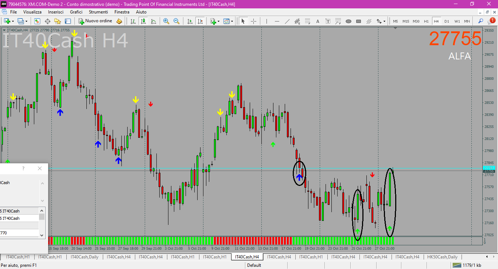Click the Default profile in status bar
The width and height of the screenshot is (498, 269).
pyautogui.click(x=254, y=265)
